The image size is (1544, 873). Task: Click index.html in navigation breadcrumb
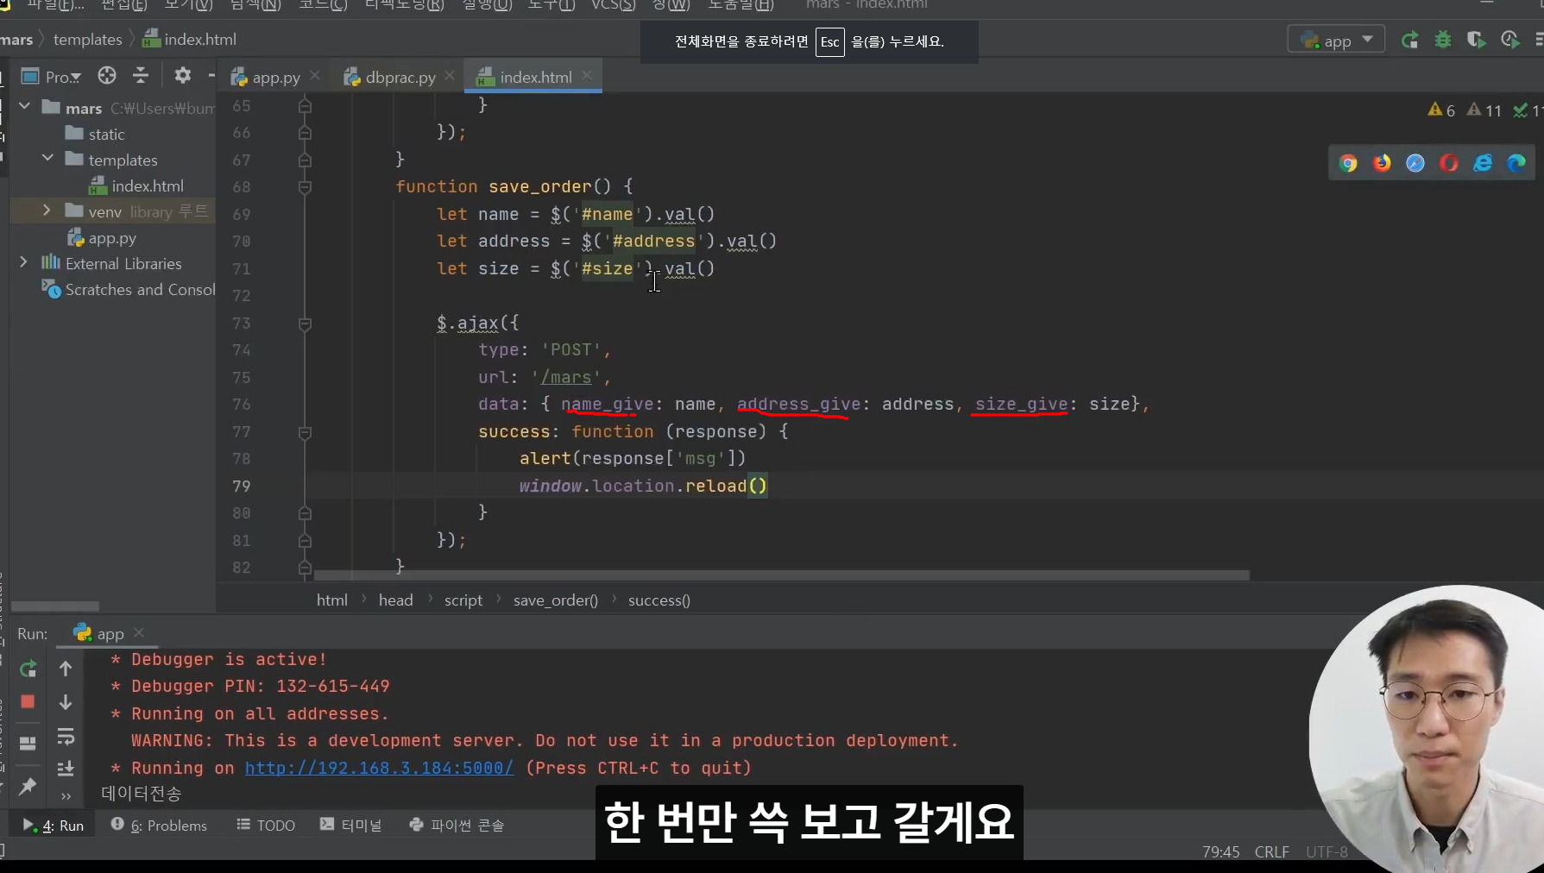click(190, 40)
